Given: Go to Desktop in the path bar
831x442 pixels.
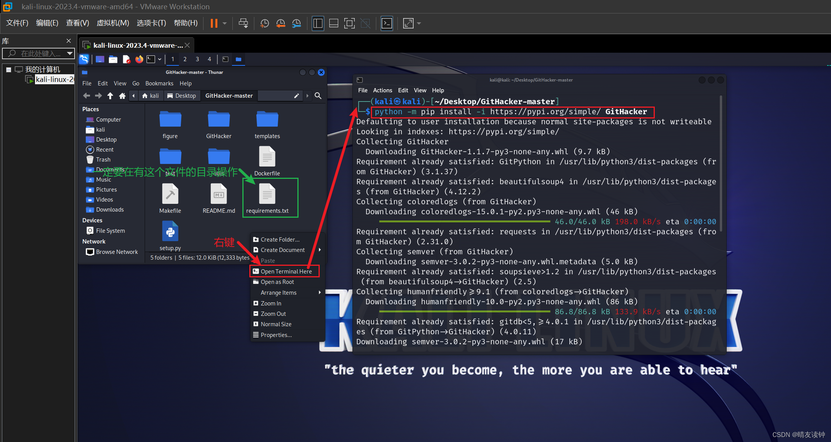Looking at the screenshot, I should tap(182, 96).
